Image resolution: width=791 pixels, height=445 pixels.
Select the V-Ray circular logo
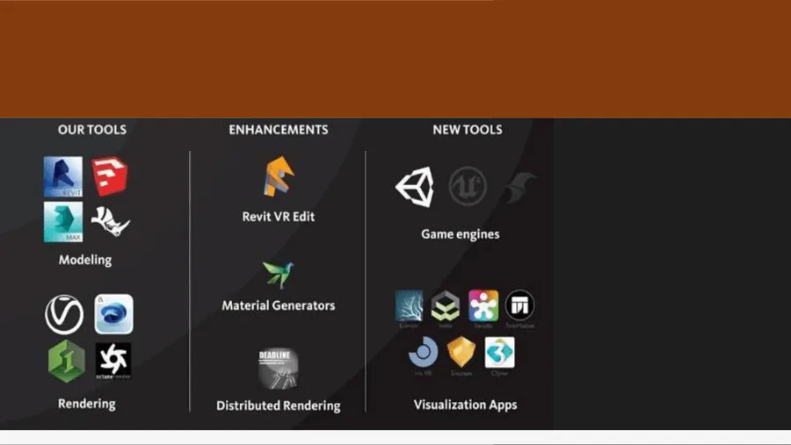pos(64,315)
